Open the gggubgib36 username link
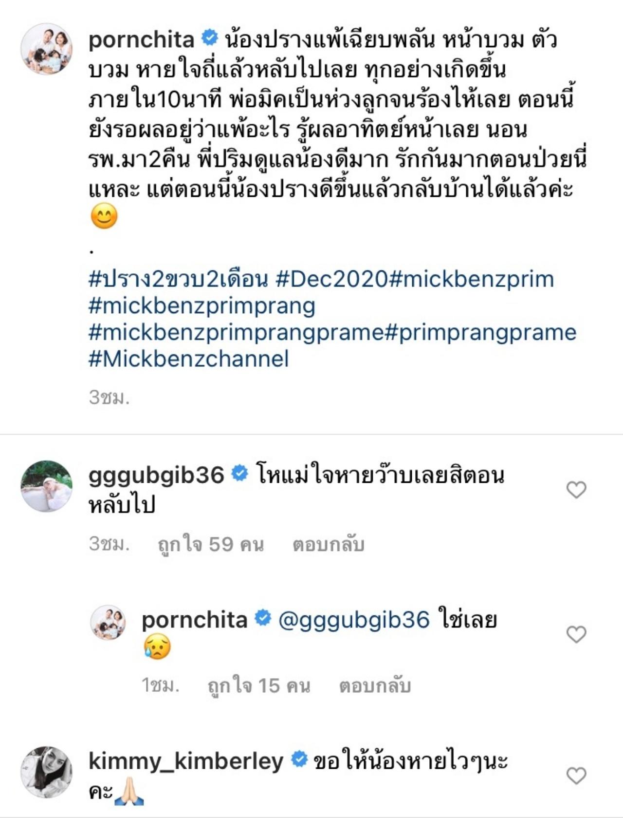This screenshot has height=818, width=623. (x=156, y=475)
